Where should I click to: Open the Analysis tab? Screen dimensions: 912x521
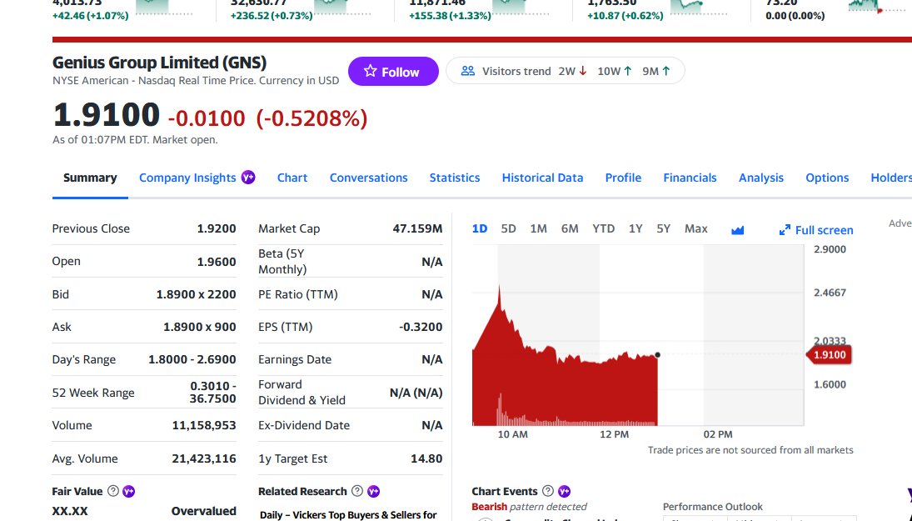[x=760, y=178]
